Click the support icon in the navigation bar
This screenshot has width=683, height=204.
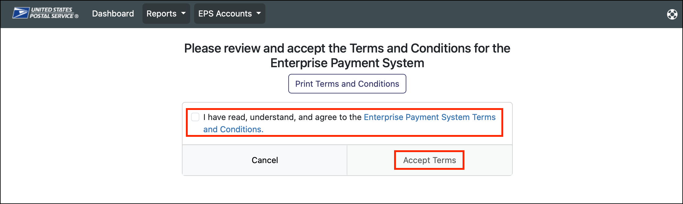tap(672, 14)
